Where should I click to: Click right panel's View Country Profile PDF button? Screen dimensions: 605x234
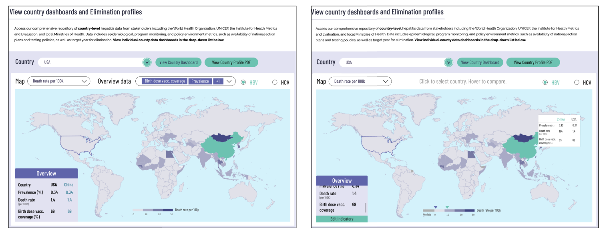(533, 62)
